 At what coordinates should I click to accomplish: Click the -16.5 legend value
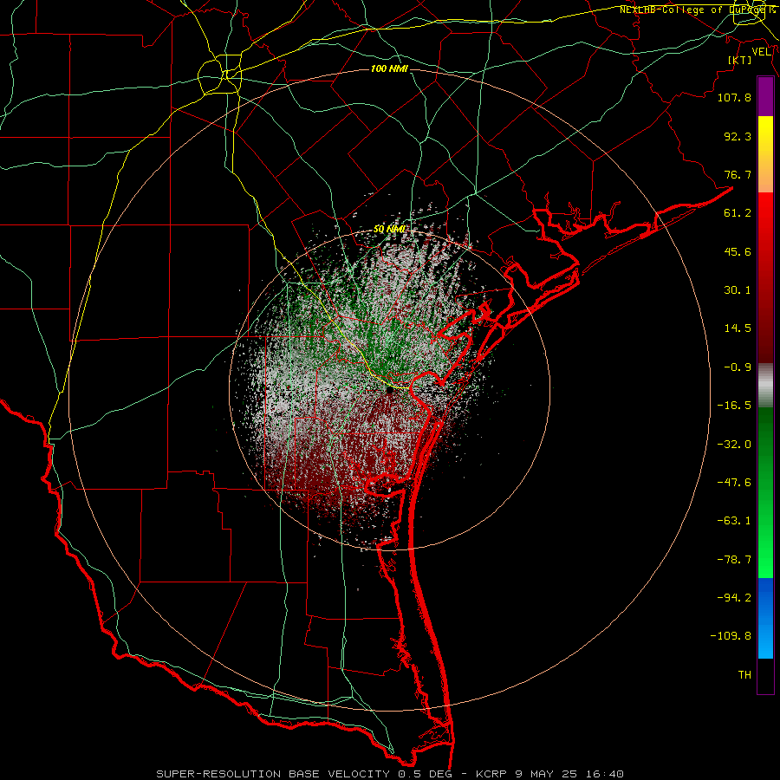point(734,406)
